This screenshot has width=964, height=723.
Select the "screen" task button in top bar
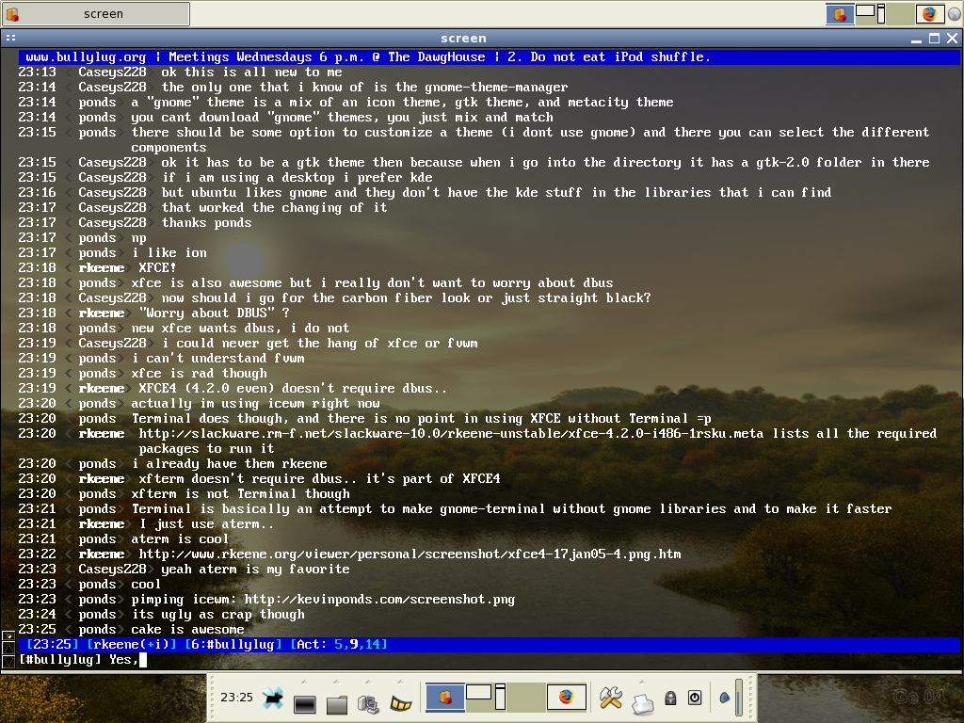[96, 13]
